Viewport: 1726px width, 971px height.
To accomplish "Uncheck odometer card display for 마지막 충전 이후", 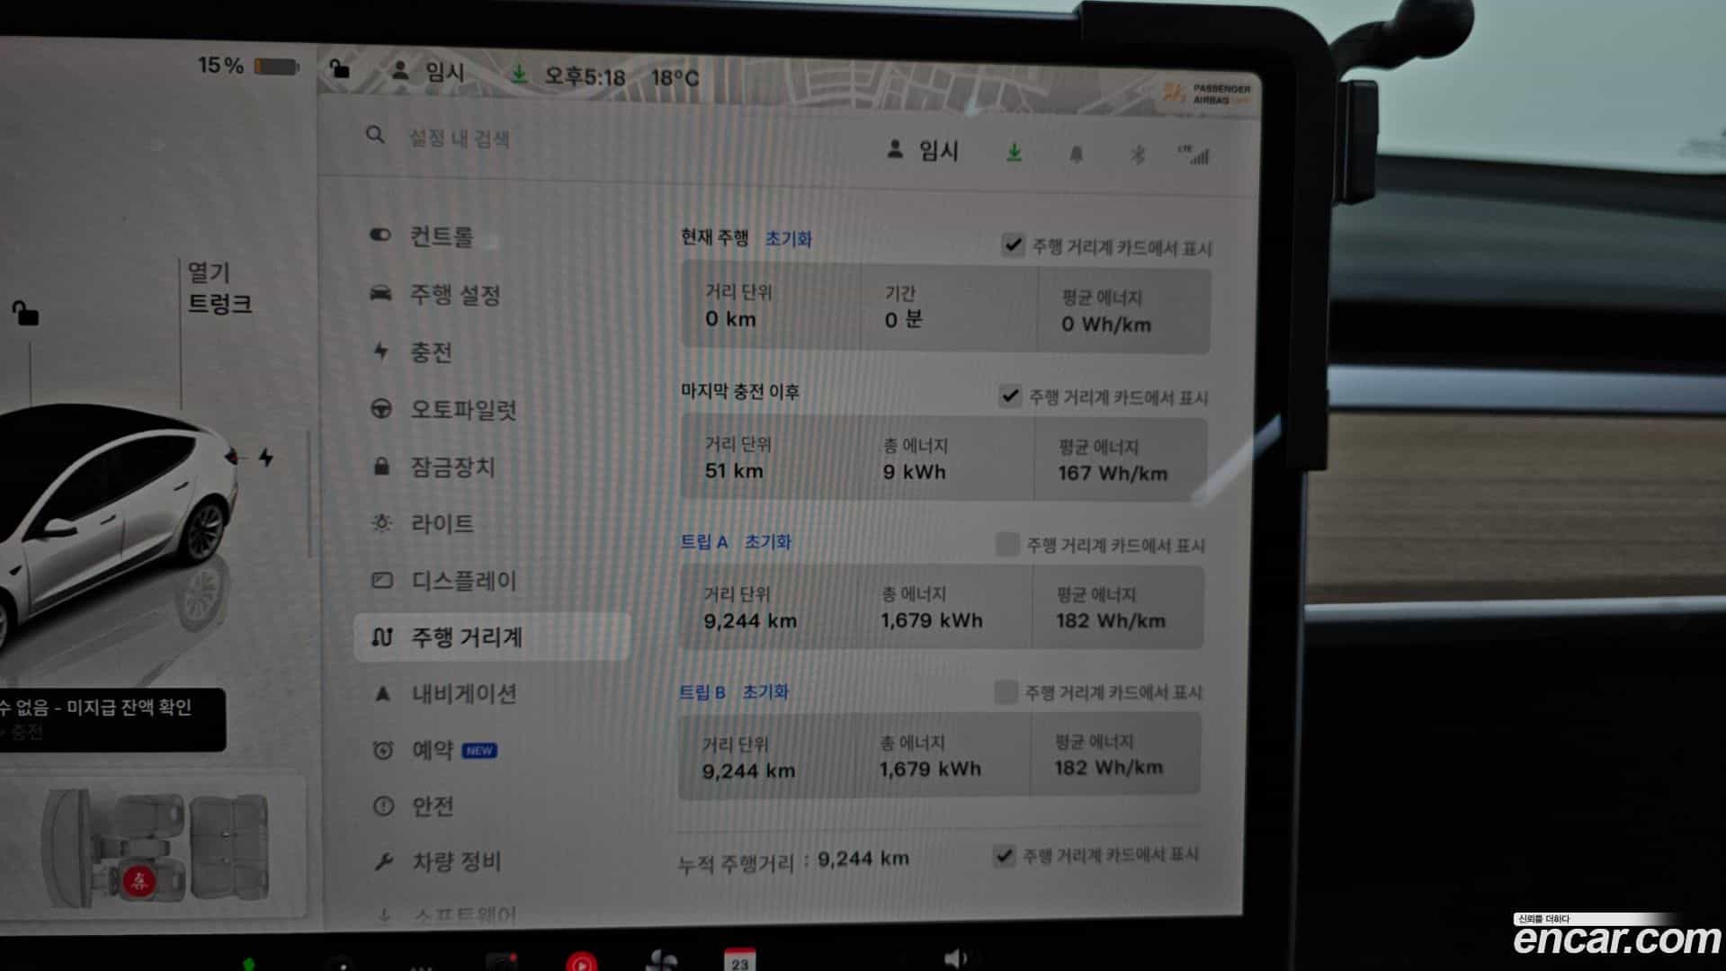I will [1010, 396].
